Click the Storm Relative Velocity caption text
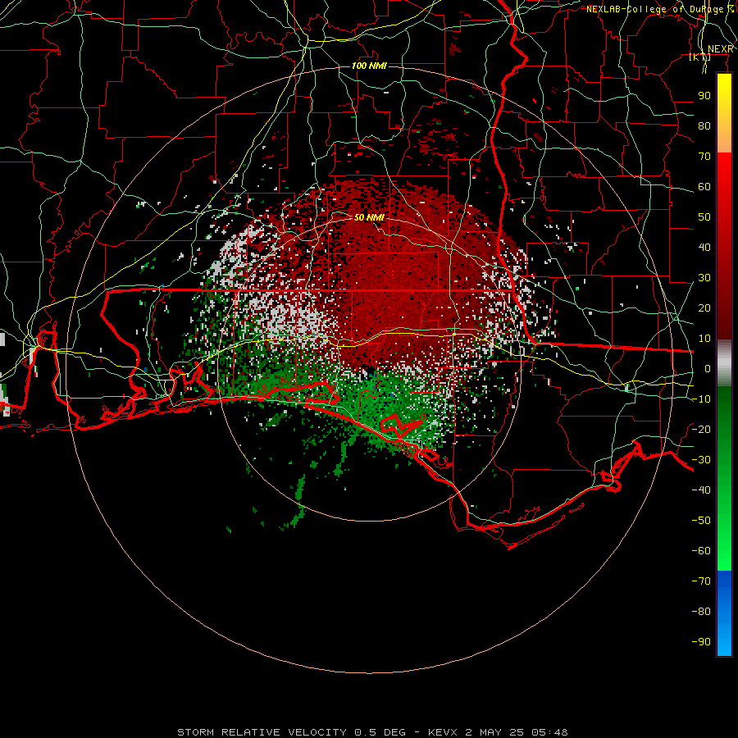This screenshot has width=738, height=738. pos(372,732)
